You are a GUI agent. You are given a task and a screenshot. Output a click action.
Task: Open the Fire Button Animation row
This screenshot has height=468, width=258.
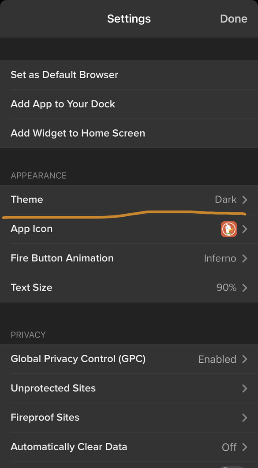pyautogui.click(x=129, y=258)
